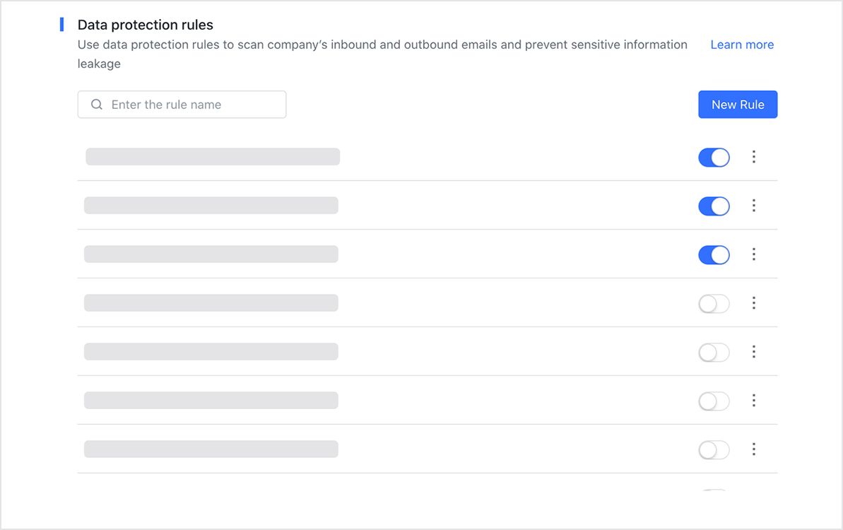843x530 pixels.
Task: Turn on the seventh rule toggle
Action: click(x=714, y=450)
